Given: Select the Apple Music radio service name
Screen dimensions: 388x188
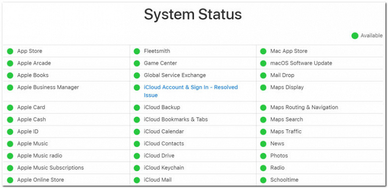Looking at the screenshot, I should point(40,156).
